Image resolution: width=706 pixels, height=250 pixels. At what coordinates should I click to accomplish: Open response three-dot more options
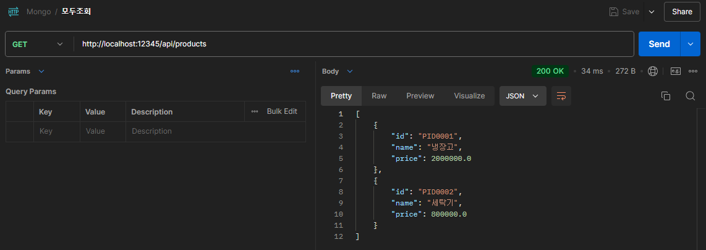point(693,71)
